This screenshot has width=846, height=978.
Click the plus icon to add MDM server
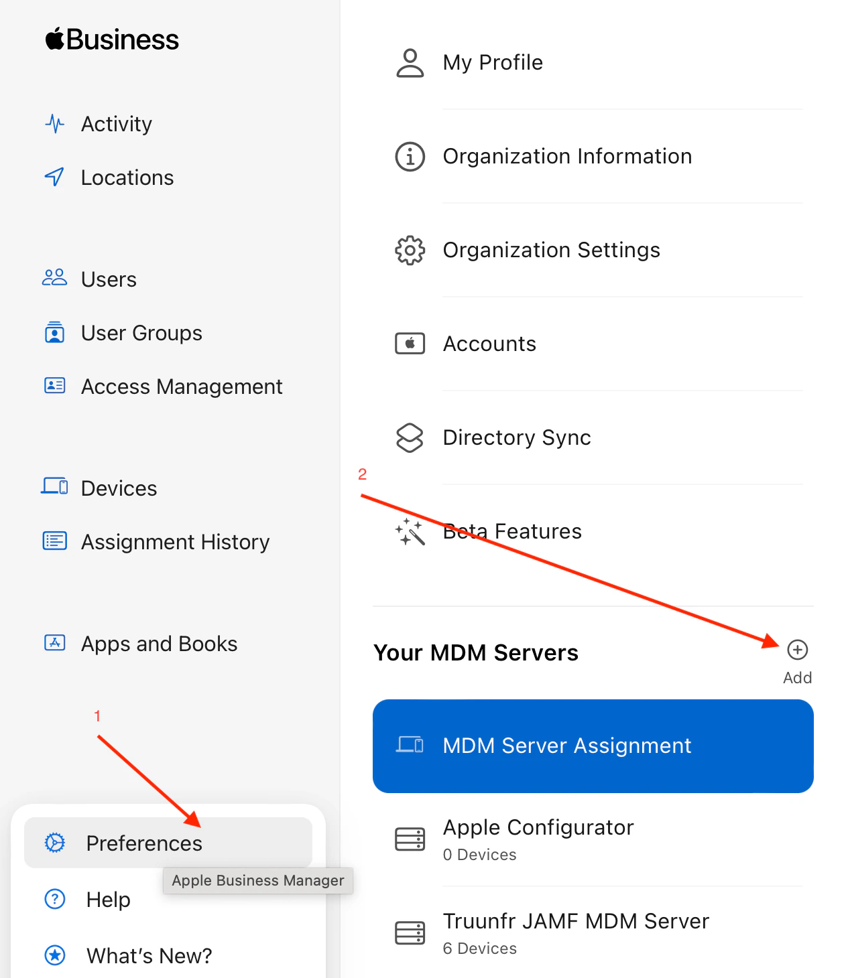click(797, 650)
